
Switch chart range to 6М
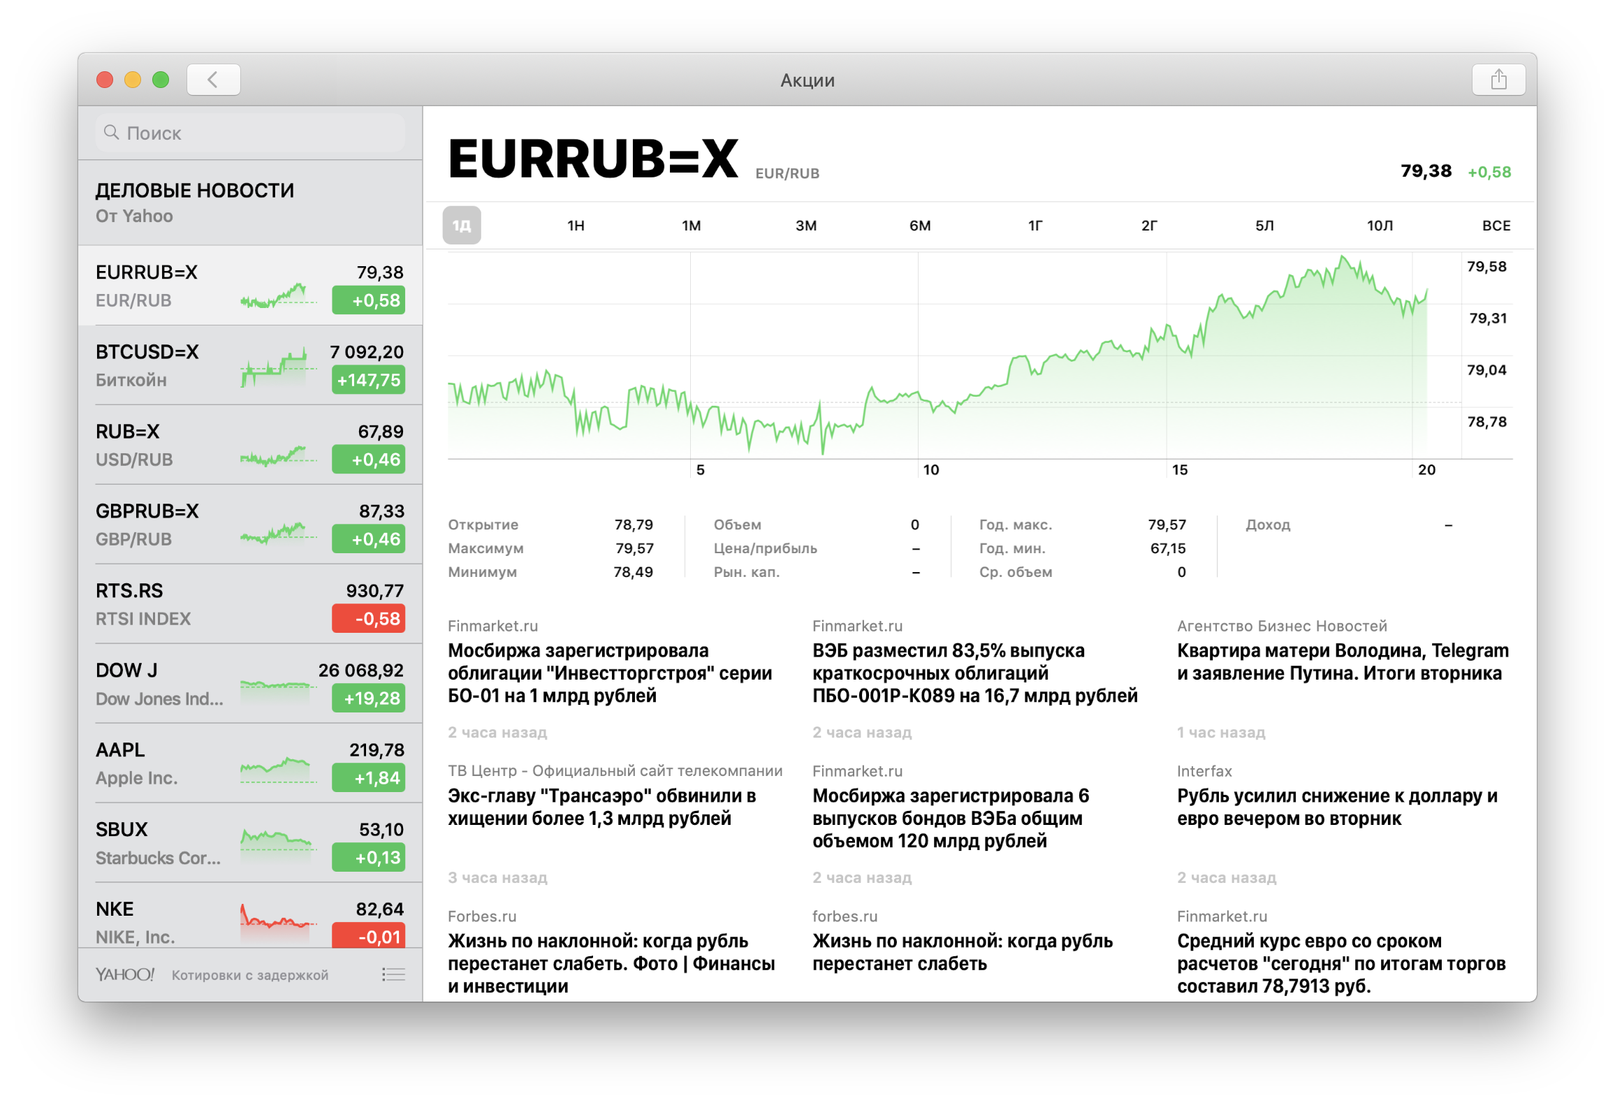pos(919,226)
